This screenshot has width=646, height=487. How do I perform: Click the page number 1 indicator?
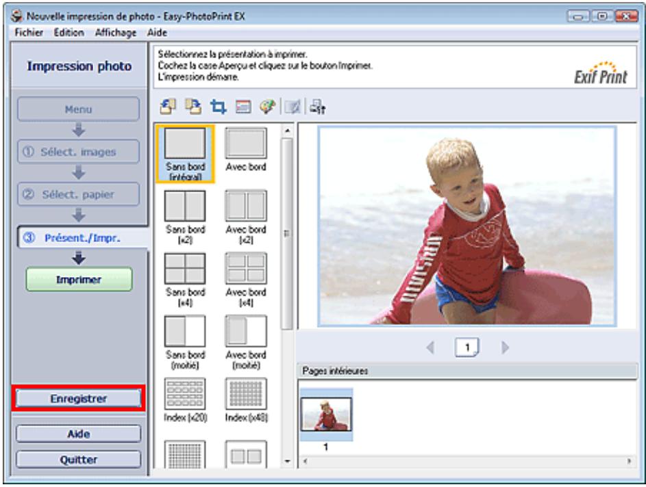coord(467,347)
